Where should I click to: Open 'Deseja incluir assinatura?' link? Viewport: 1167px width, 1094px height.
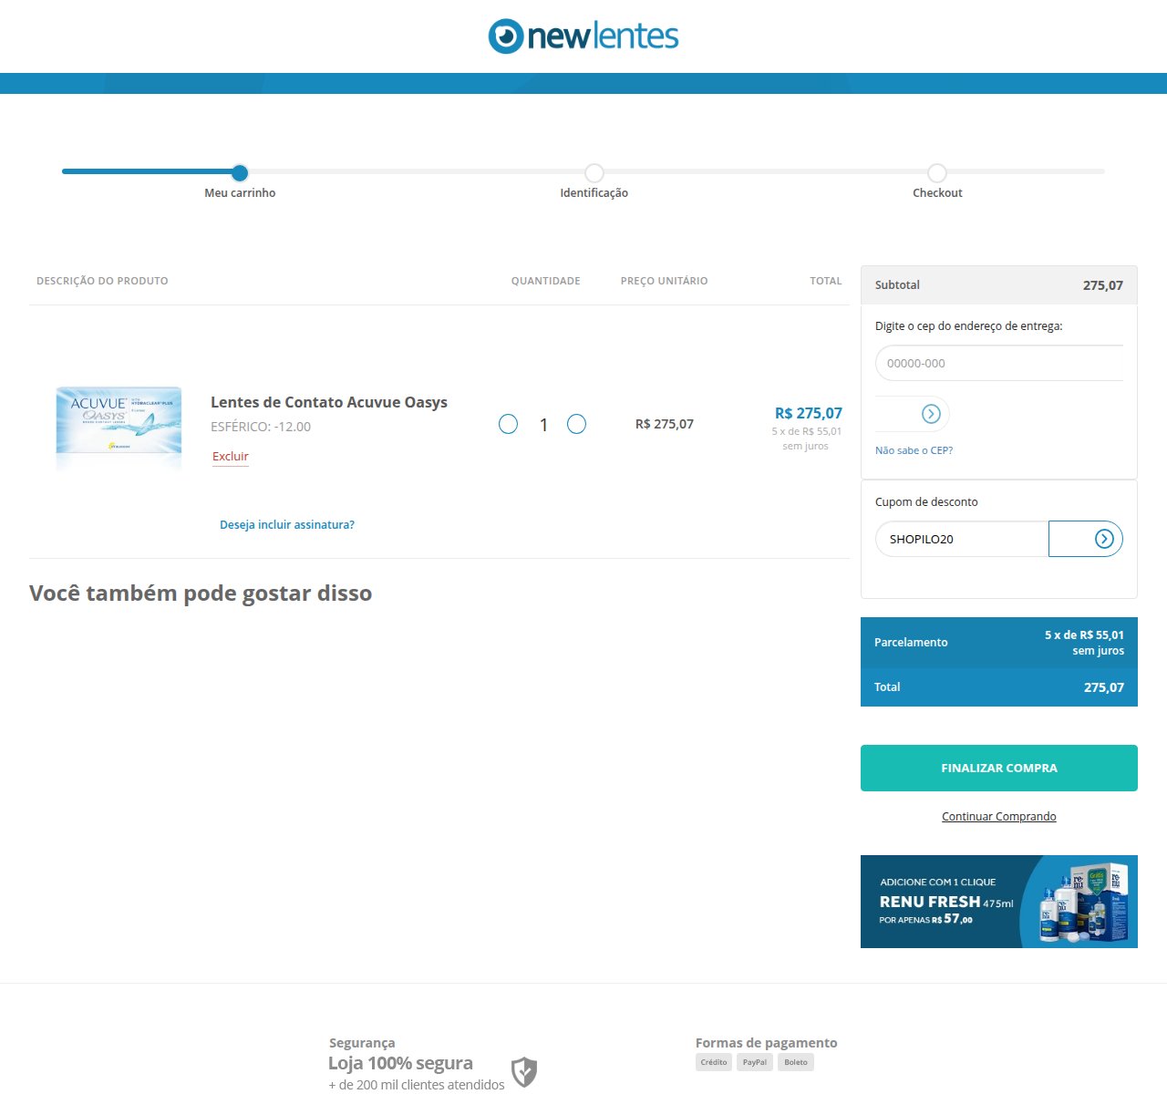(287, 524)
